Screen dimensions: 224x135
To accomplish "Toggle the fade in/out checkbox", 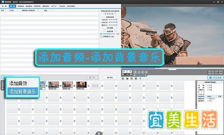I will 101,36.
